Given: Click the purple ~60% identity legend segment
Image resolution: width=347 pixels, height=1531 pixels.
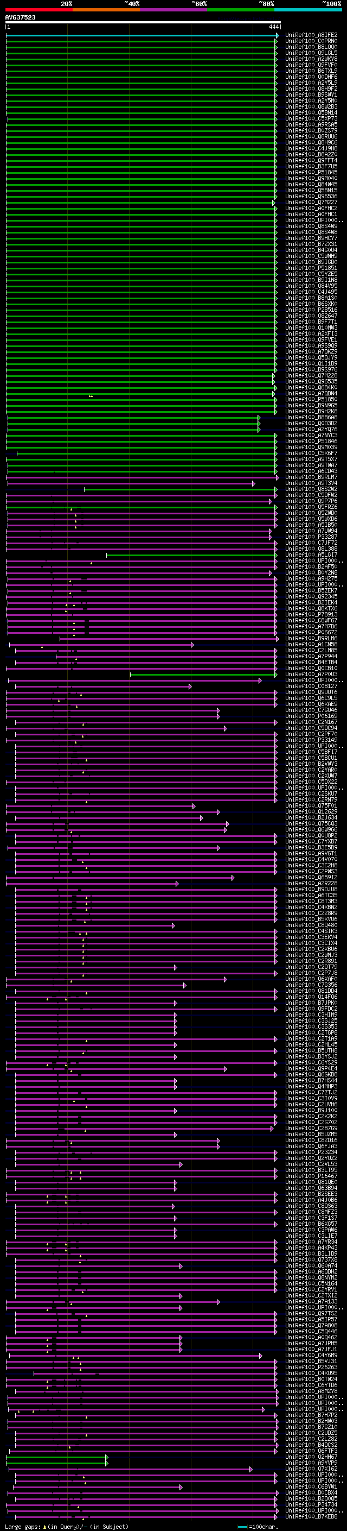Looking at the screenshot, I should 174,10.
